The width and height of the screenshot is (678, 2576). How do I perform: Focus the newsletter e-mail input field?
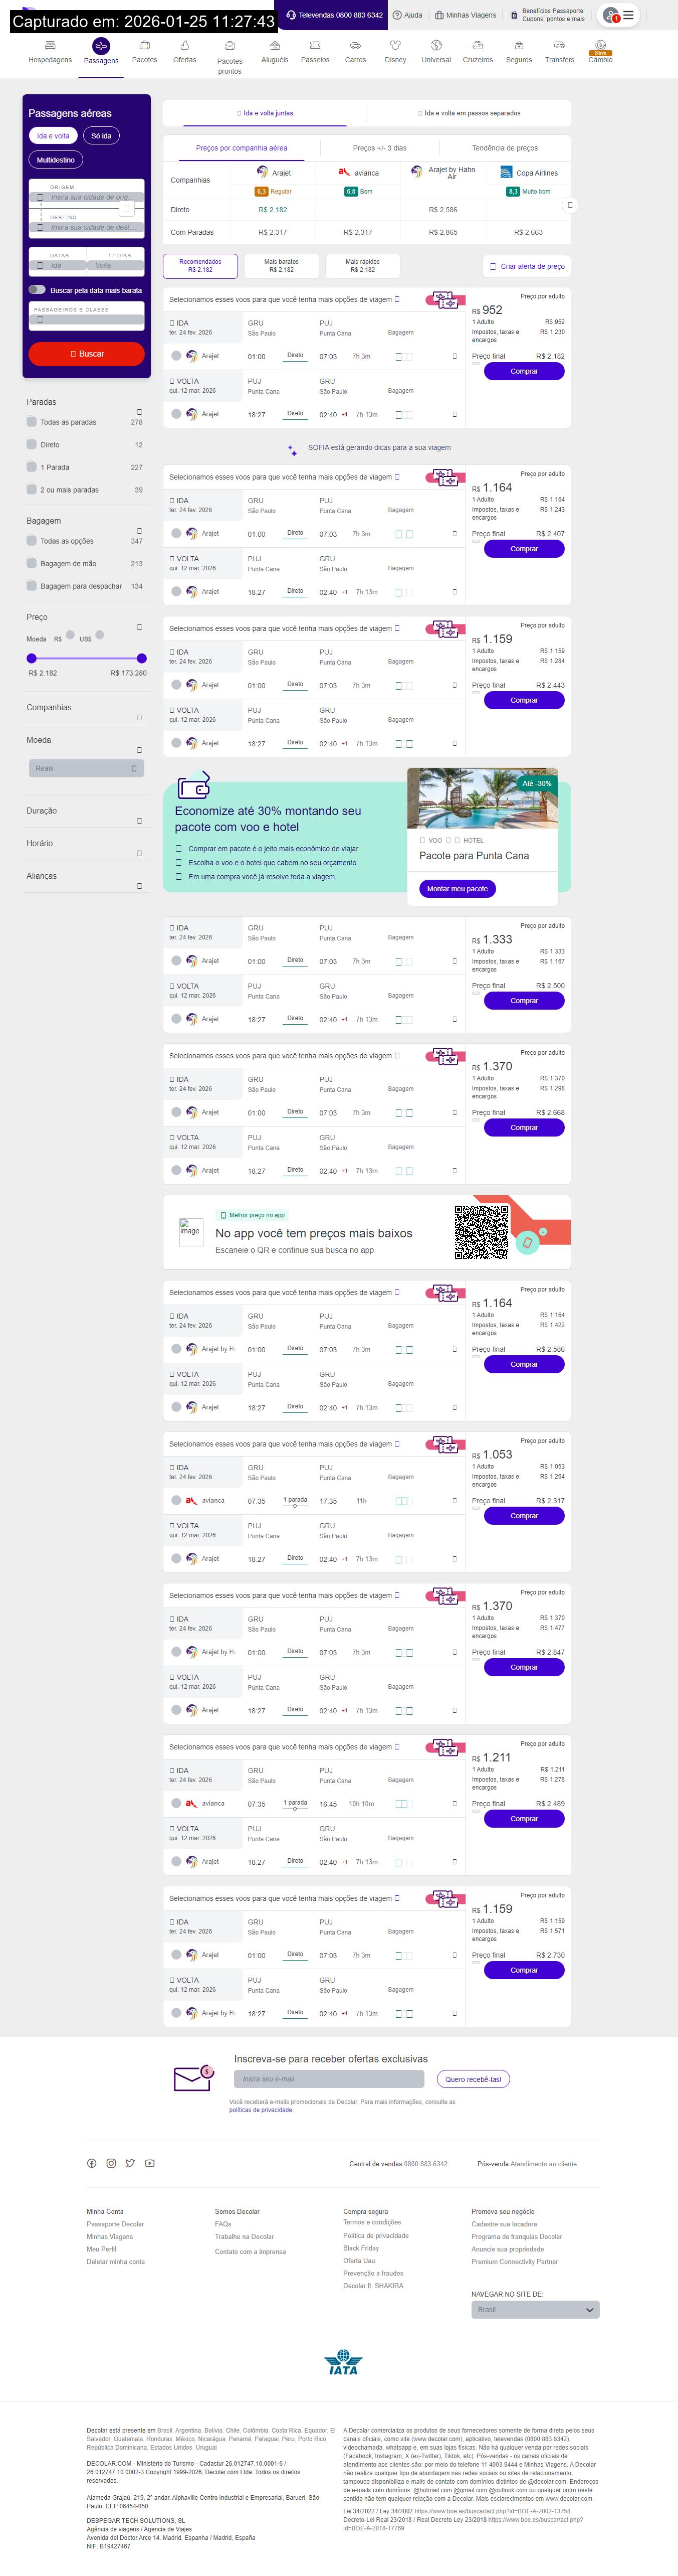(329, 2078)
